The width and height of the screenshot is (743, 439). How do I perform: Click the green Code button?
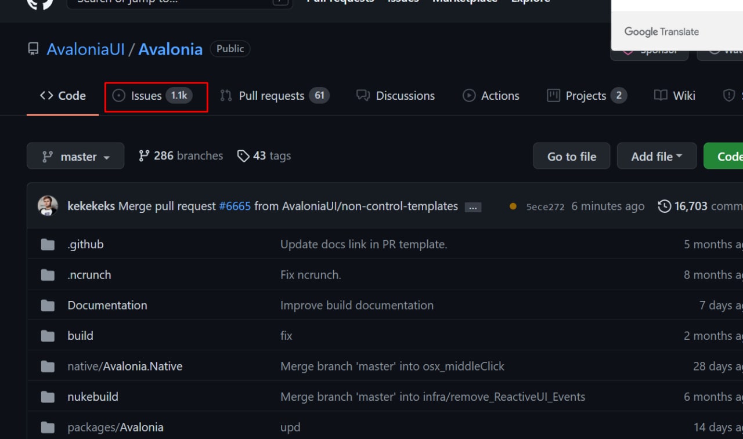[x=724, y=156]
